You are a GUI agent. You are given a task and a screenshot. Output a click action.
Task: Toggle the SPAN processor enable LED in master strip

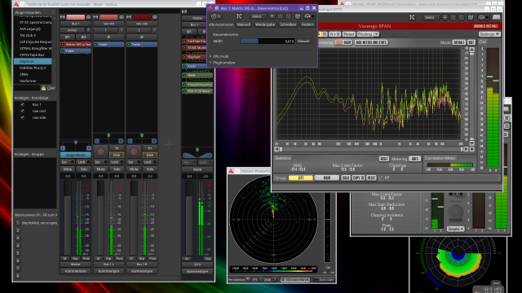[x=184, y=76]
